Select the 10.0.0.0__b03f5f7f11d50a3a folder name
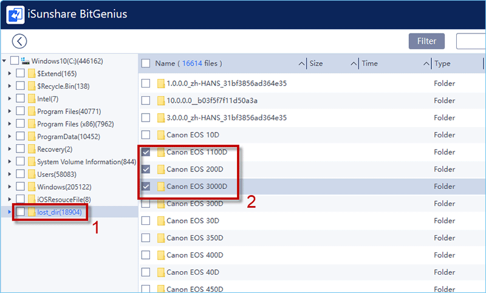 coord(212,100)
